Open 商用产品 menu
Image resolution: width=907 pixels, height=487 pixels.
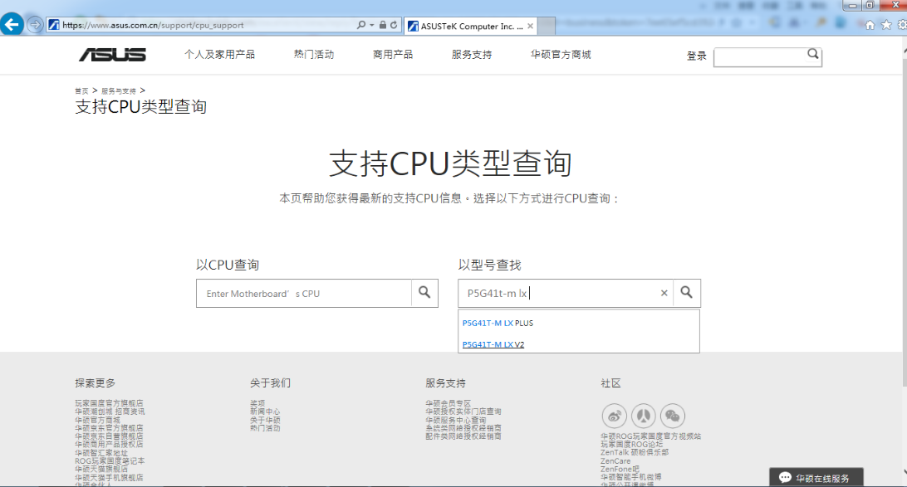[x=393, y=54]
